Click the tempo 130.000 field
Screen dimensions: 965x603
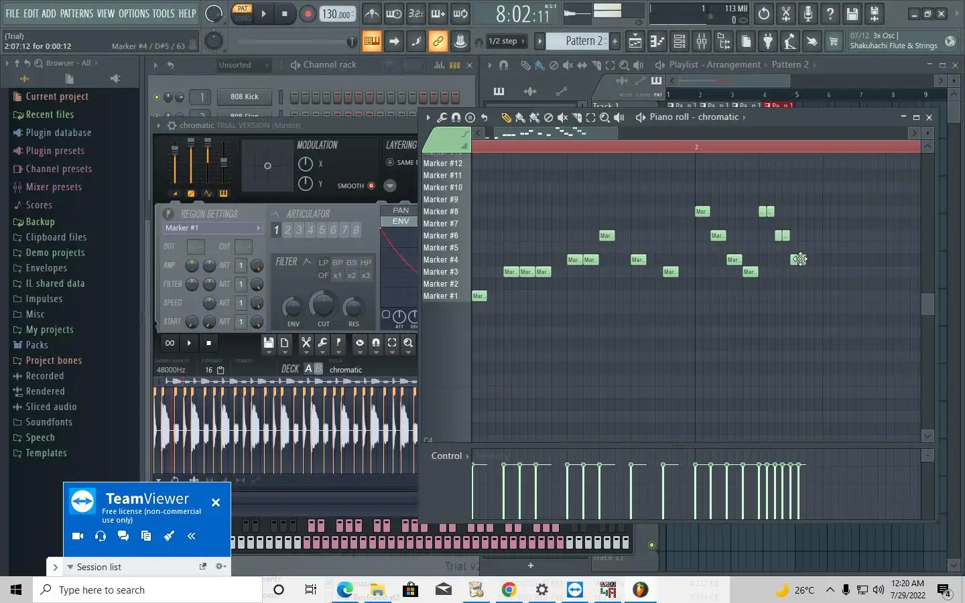pyautogui.click(x=338, y=14)
